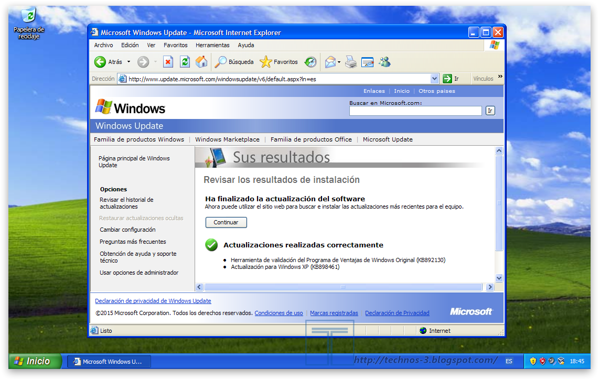Open the Edición menu

[x=130, y=45]
